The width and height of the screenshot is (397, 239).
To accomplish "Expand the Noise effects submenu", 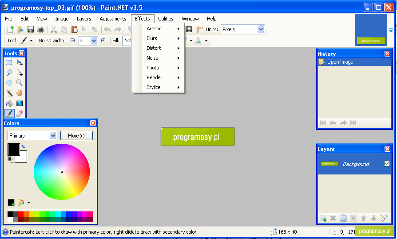I will click(x=163, y=58).
